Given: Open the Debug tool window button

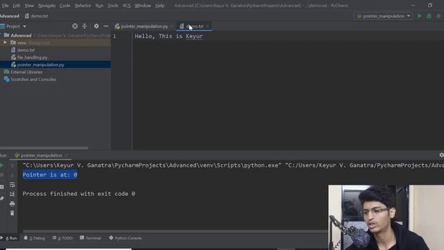Looking at the screenshot, I should 35,238.
